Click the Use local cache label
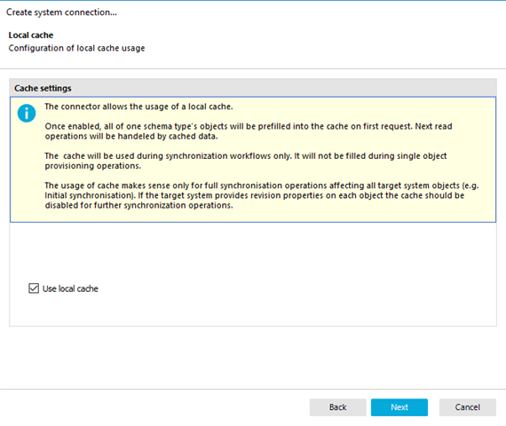This screenshot has height=426, width=506. [70, 288]
